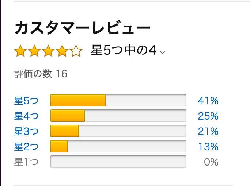Click the 25% percentage link
Image resolution: width=250 pixels, height=186 pixels.
208,116
